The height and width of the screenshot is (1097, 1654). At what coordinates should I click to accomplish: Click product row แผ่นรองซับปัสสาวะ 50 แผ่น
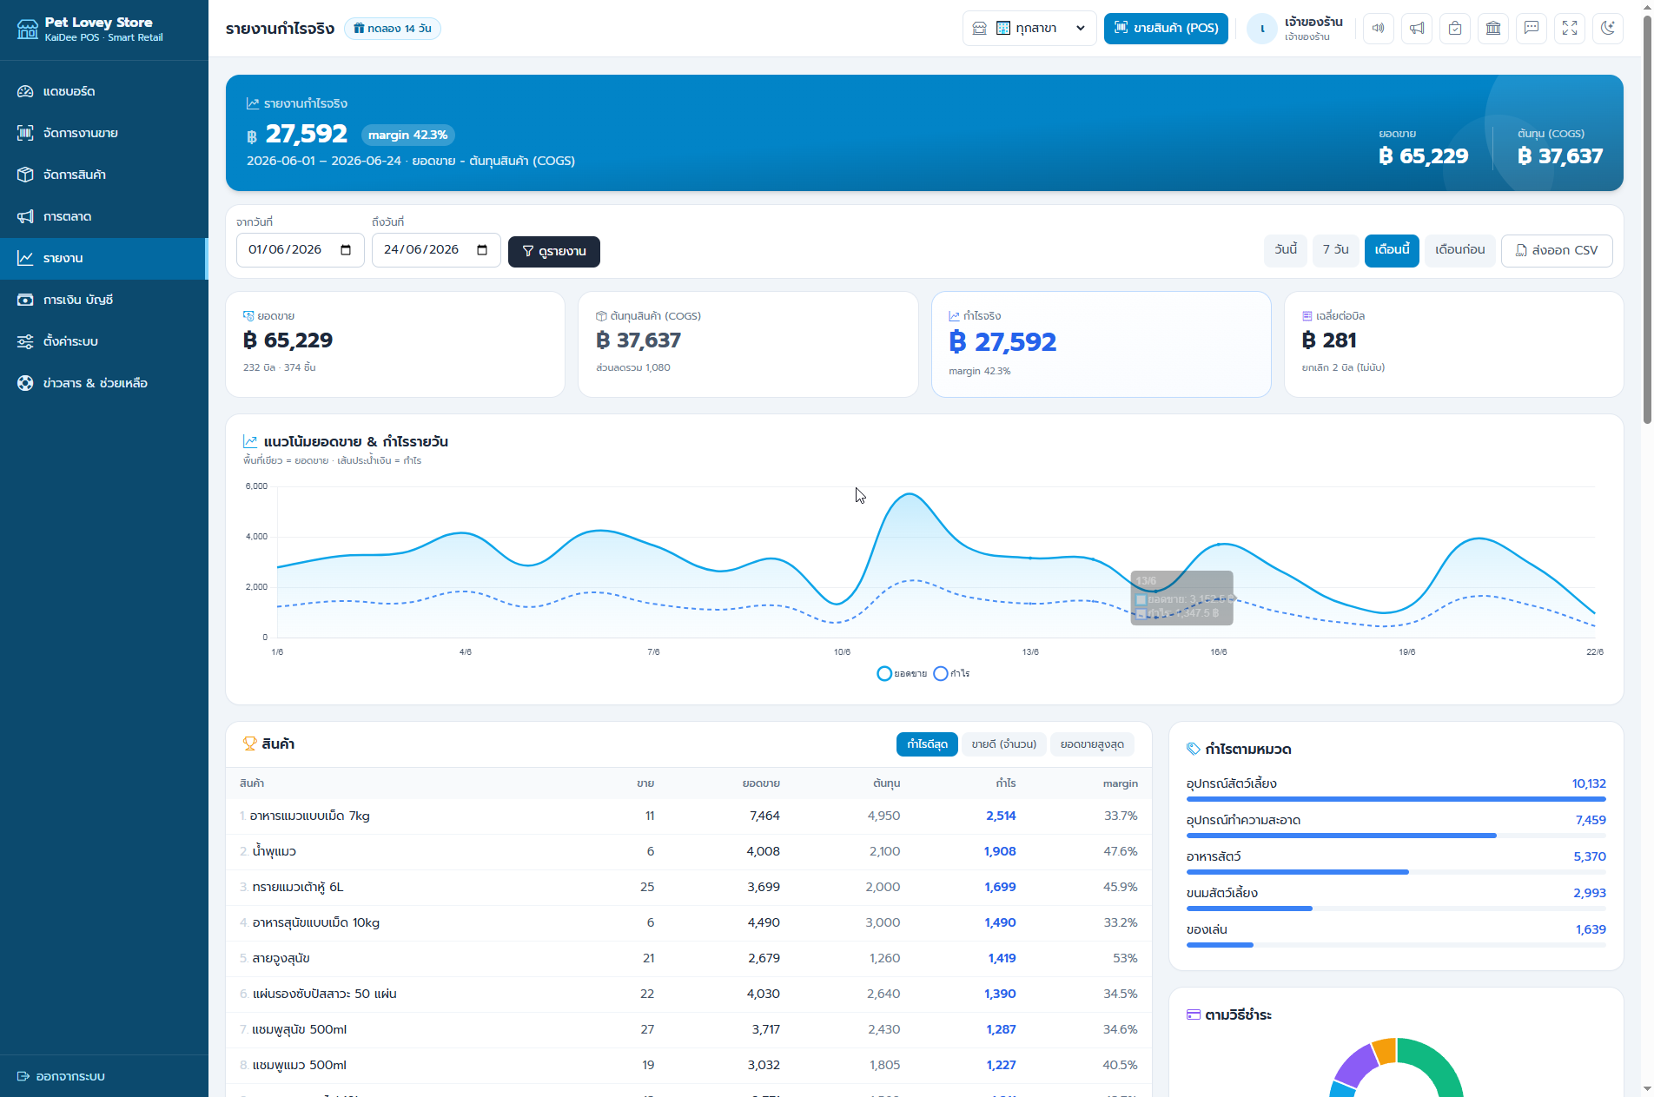point(689,995)
